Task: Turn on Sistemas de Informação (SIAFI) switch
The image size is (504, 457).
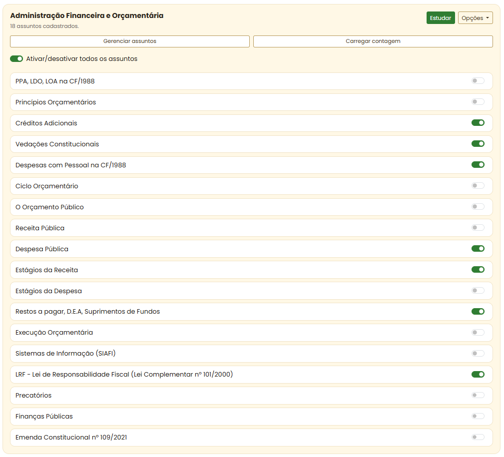Action: click(478, 354)
